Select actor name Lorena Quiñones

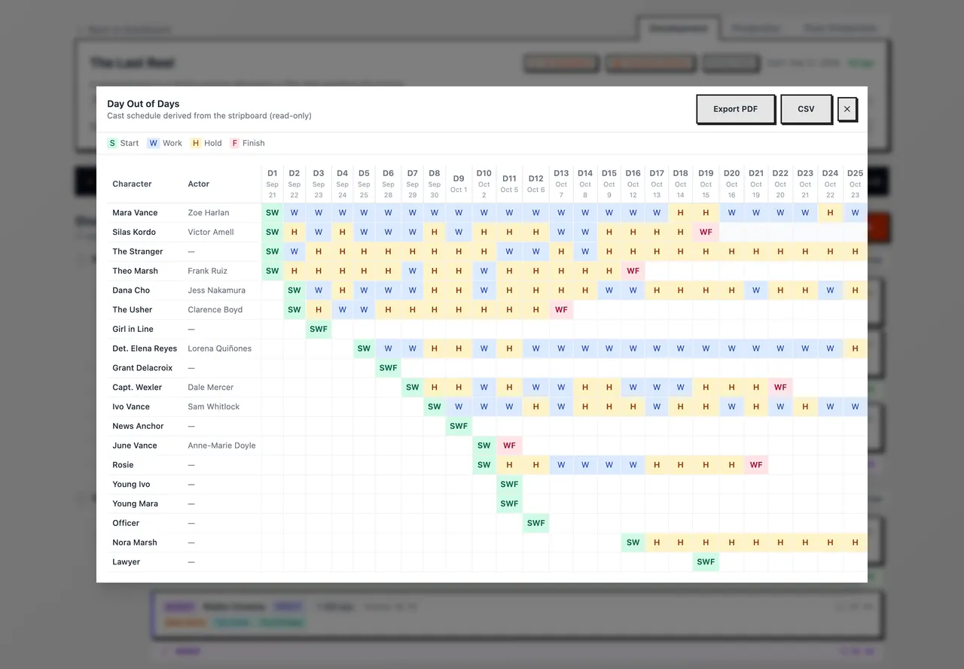pos(219,349)
